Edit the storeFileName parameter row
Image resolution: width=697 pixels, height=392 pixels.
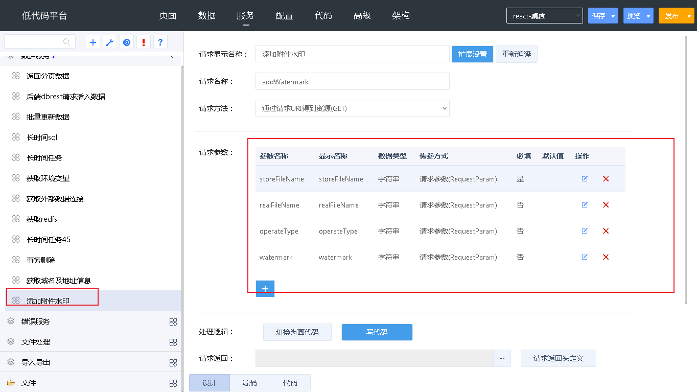pyautogui.click(x=585, y=179)
